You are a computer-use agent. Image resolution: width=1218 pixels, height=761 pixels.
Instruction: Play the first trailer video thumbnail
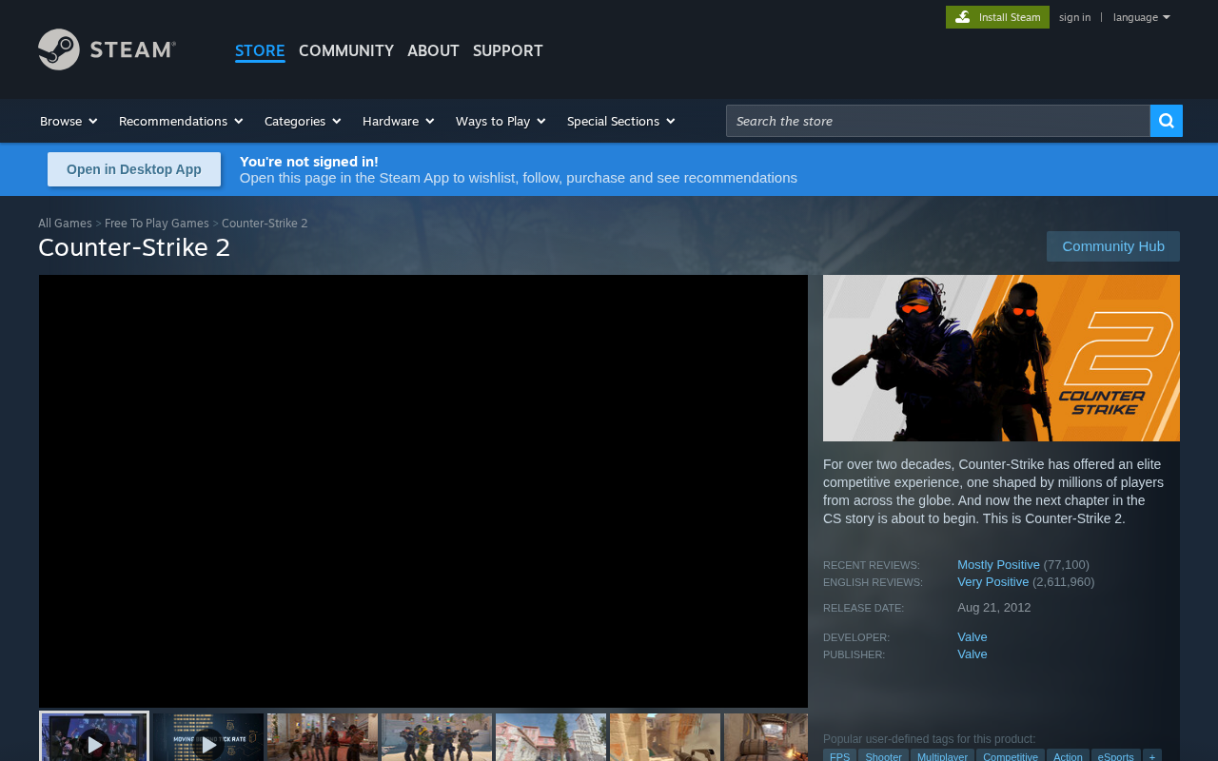click(94, 737)
